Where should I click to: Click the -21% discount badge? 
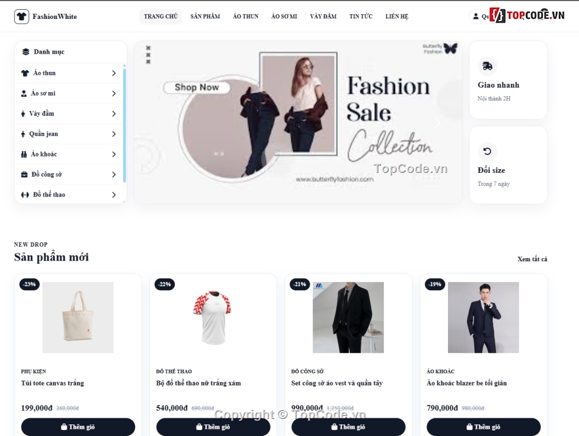coord(300,284)
